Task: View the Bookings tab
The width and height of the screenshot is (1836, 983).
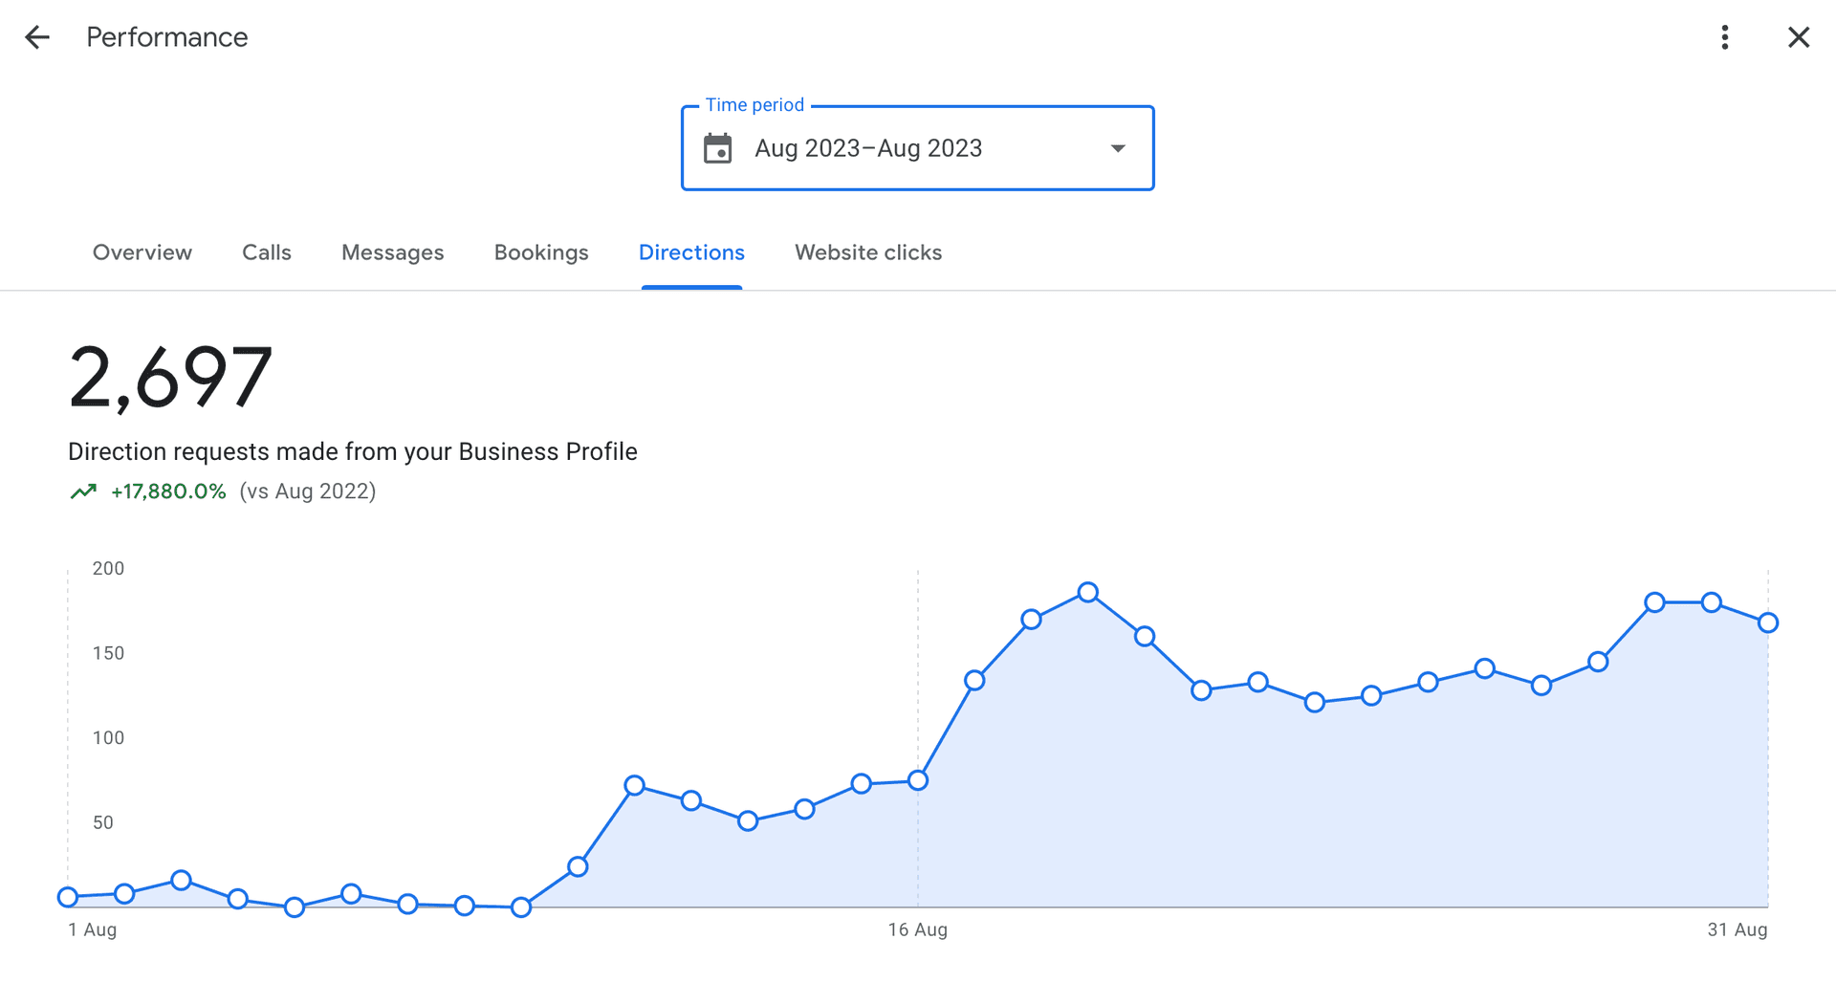Action: (540, 252)
